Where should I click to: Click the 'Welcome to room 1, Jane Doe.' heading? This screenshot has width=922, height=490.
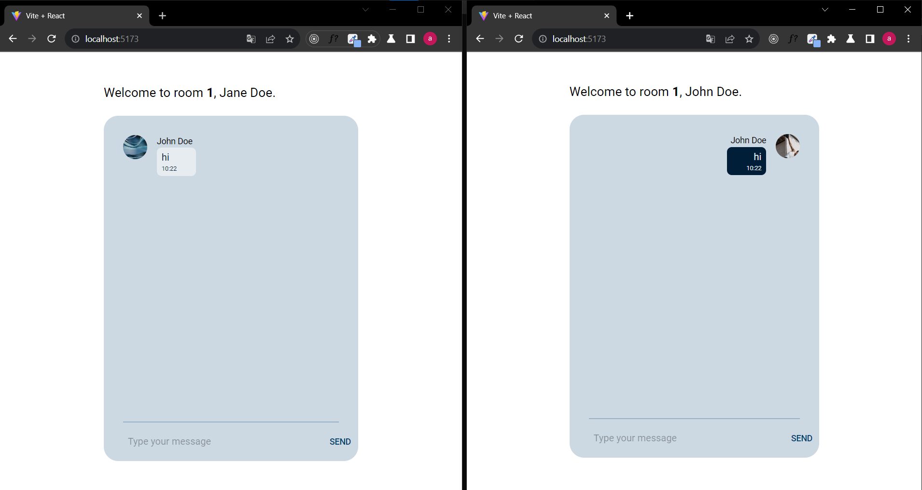pyautogui.click(x=190, y=93)
